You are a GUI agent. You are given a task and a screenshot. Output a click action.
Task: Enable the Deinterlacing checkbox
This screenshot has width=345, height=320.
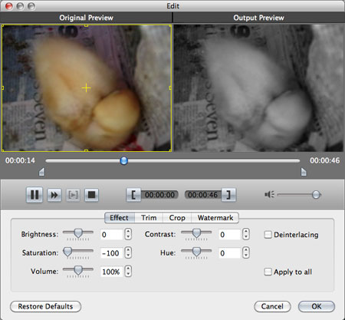point(268,235)
